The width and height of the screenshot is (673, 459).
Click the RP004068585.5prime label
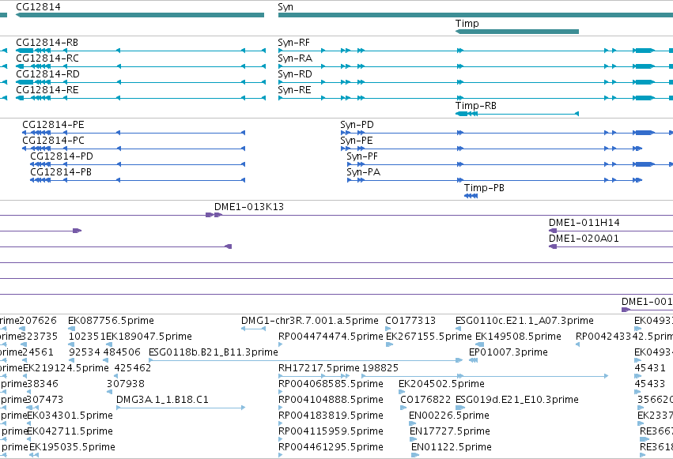click(331, 384)
